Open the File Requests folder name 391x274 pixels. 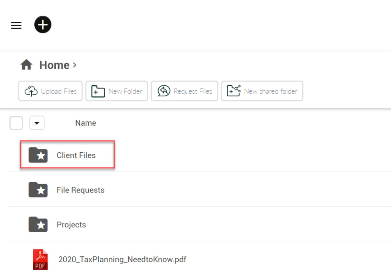tap(80, 190)
